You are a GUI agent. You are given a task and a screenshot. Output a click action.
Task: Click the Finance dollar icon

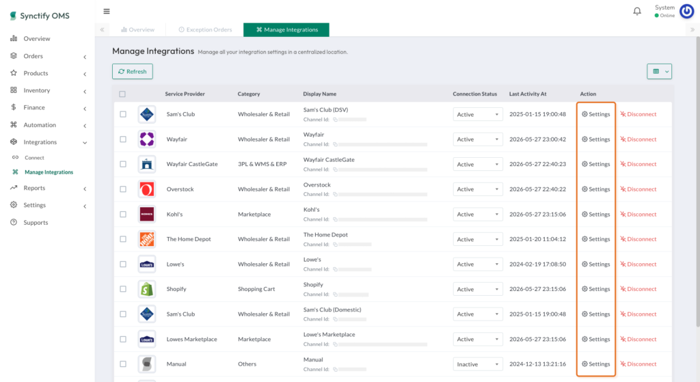[14, 107]
